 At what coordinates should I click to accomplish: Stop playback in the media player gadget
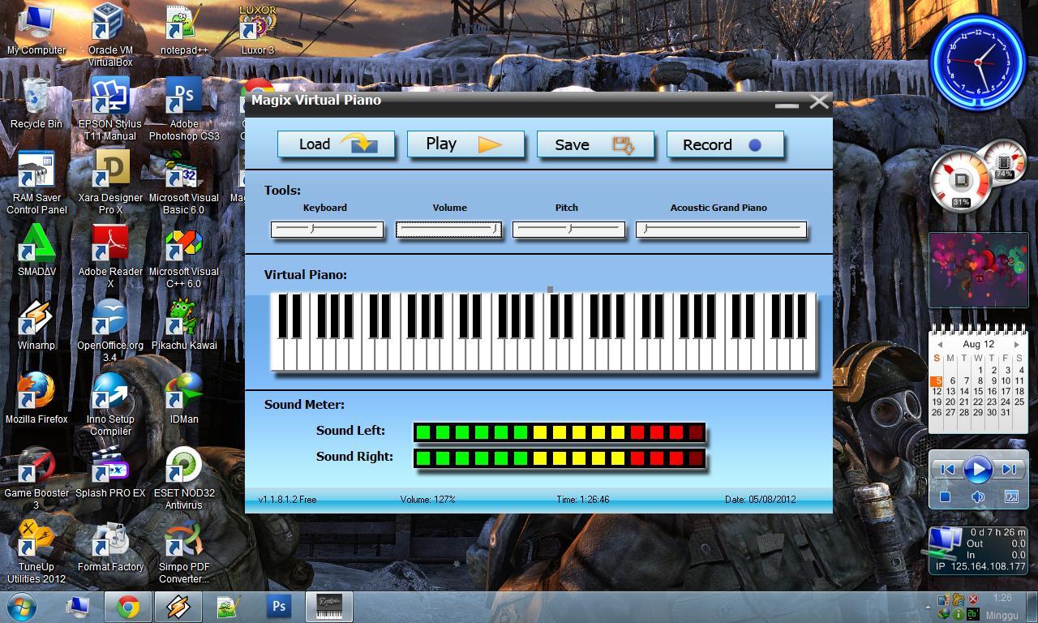[945, 496]
